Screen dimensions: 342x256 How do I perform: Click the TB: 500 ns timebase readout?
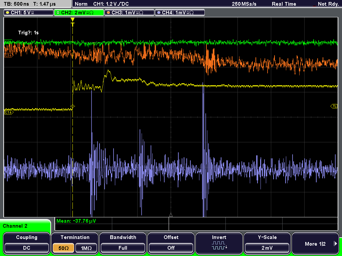(16, 4)
